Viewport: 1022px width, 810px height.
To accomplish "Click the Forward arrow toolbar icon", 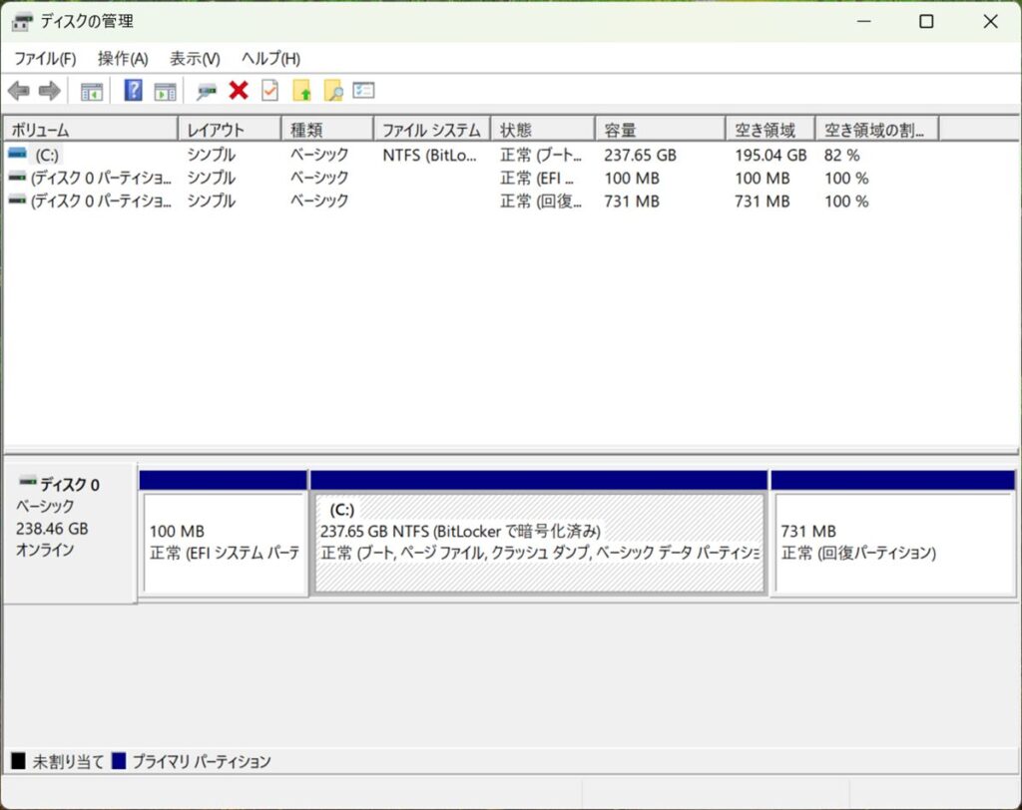I will tap(49, 91).
